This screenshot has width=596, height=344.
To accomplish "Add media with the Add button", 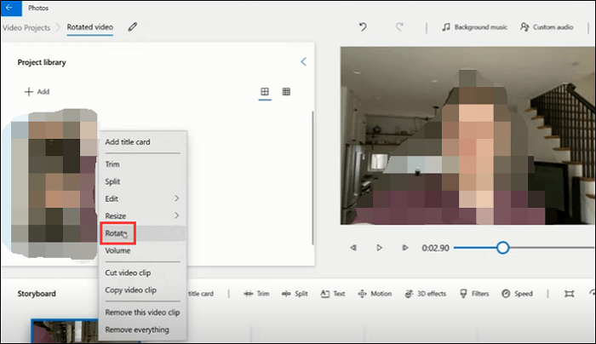I will pos(37,91).
